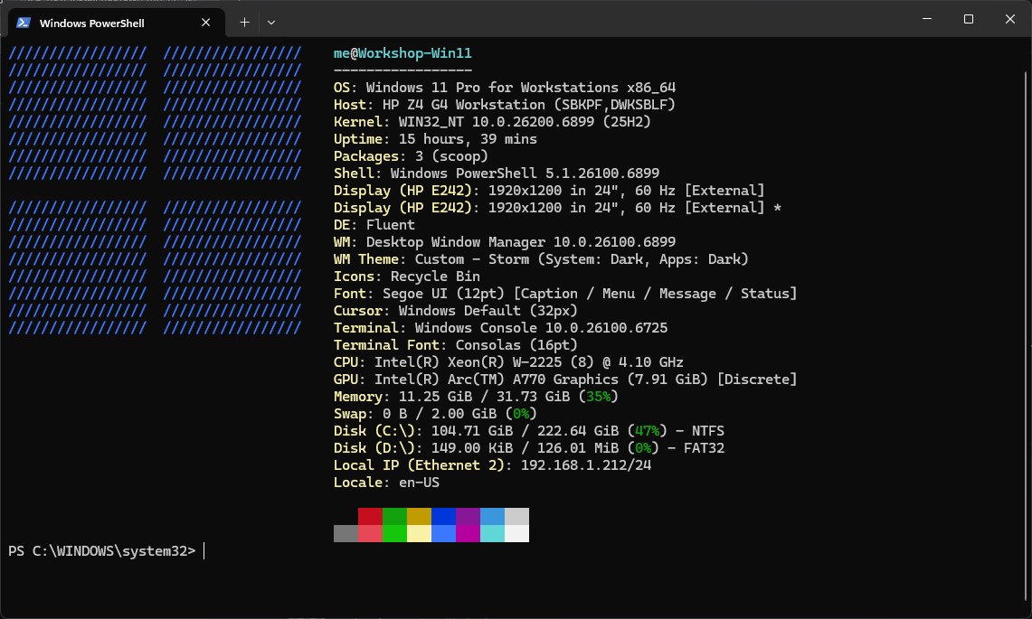Click the Local IP line 192.168.1.212/24
Viewport: 1032px width, 619px height.
pyautogui.click(x=492, y=464)
